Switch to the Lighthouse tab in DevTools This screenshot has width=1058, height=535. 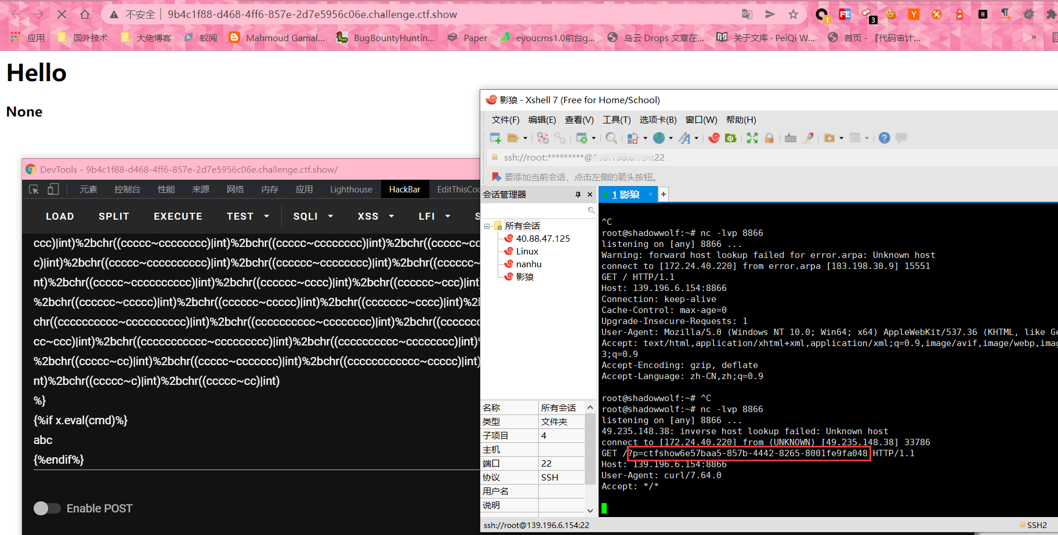(351, 190)
